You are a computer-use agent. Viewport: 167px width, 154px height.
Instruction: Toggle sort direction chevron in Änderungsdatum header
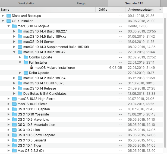[x=160, y=10]
